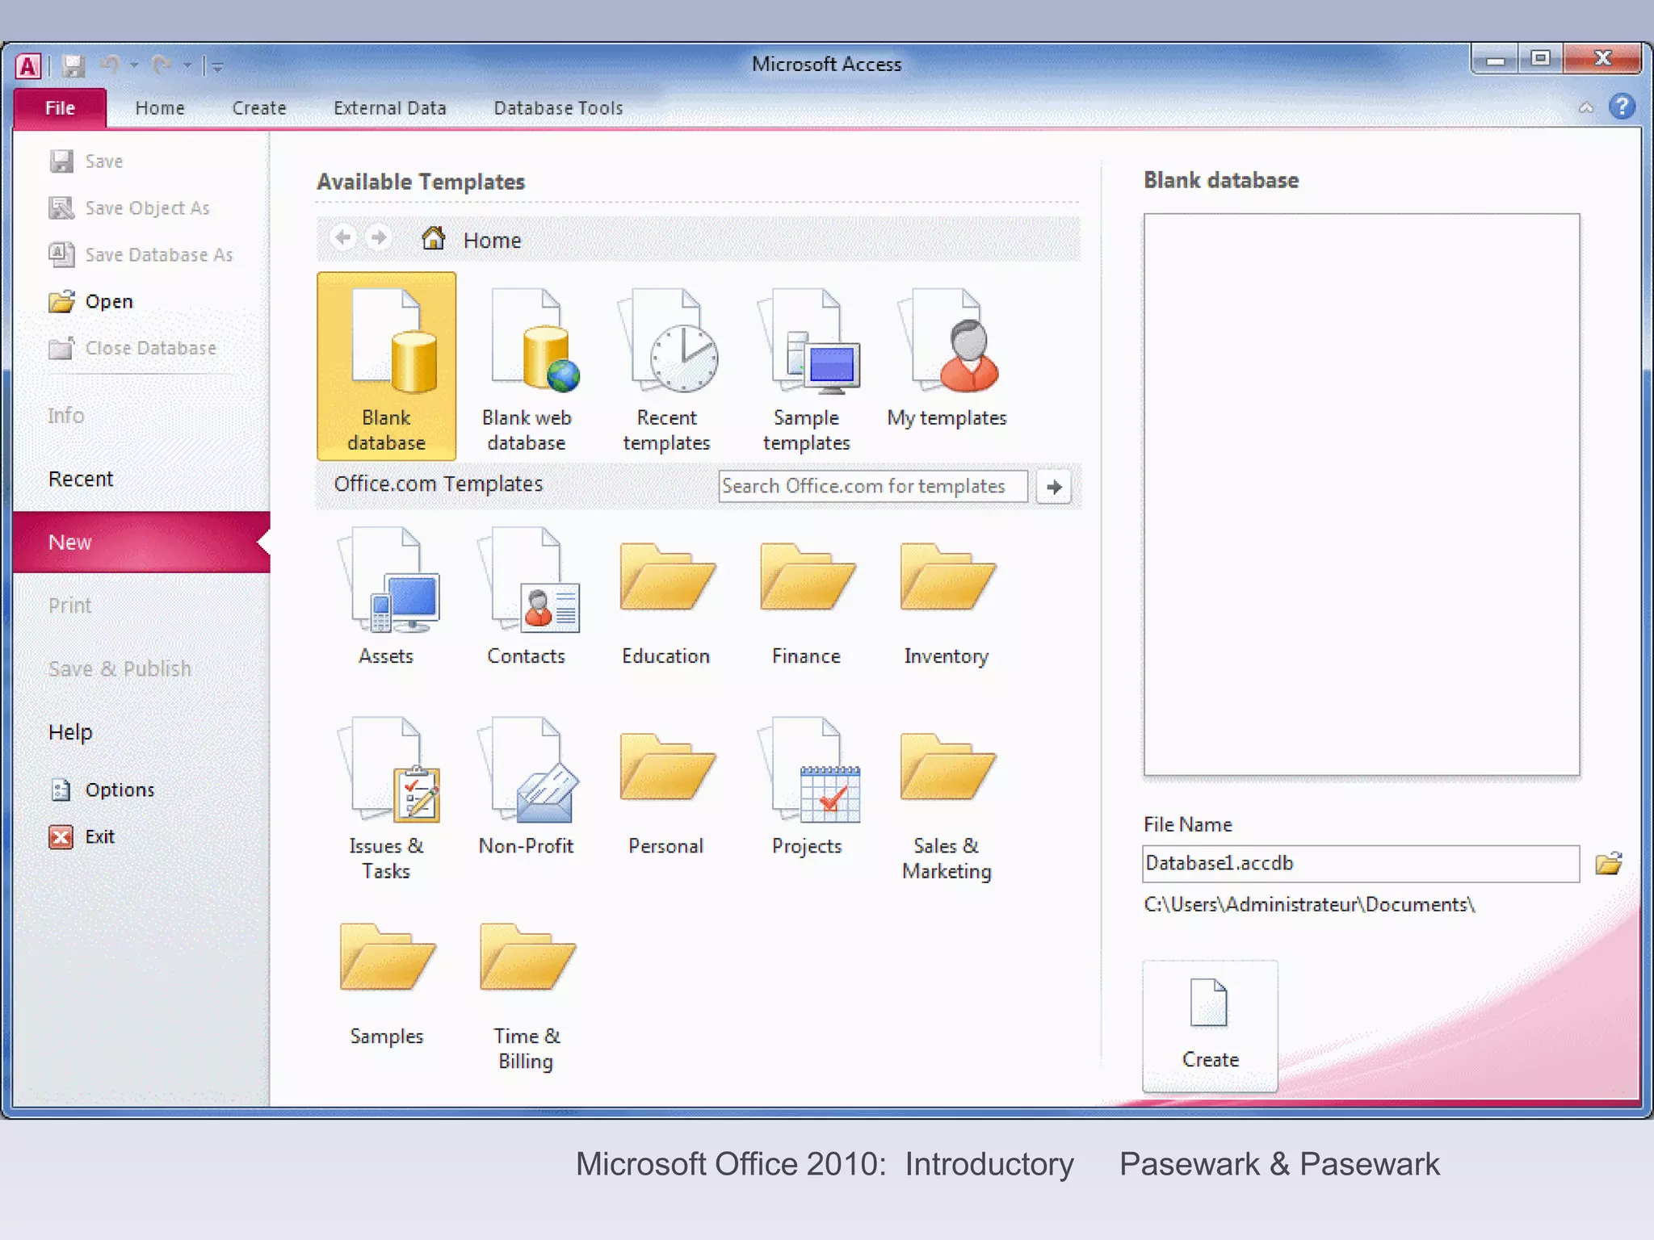Click the Home breadcrumb label
The height and width of the screenshot is (1240, 1654).
pos(492,241)
